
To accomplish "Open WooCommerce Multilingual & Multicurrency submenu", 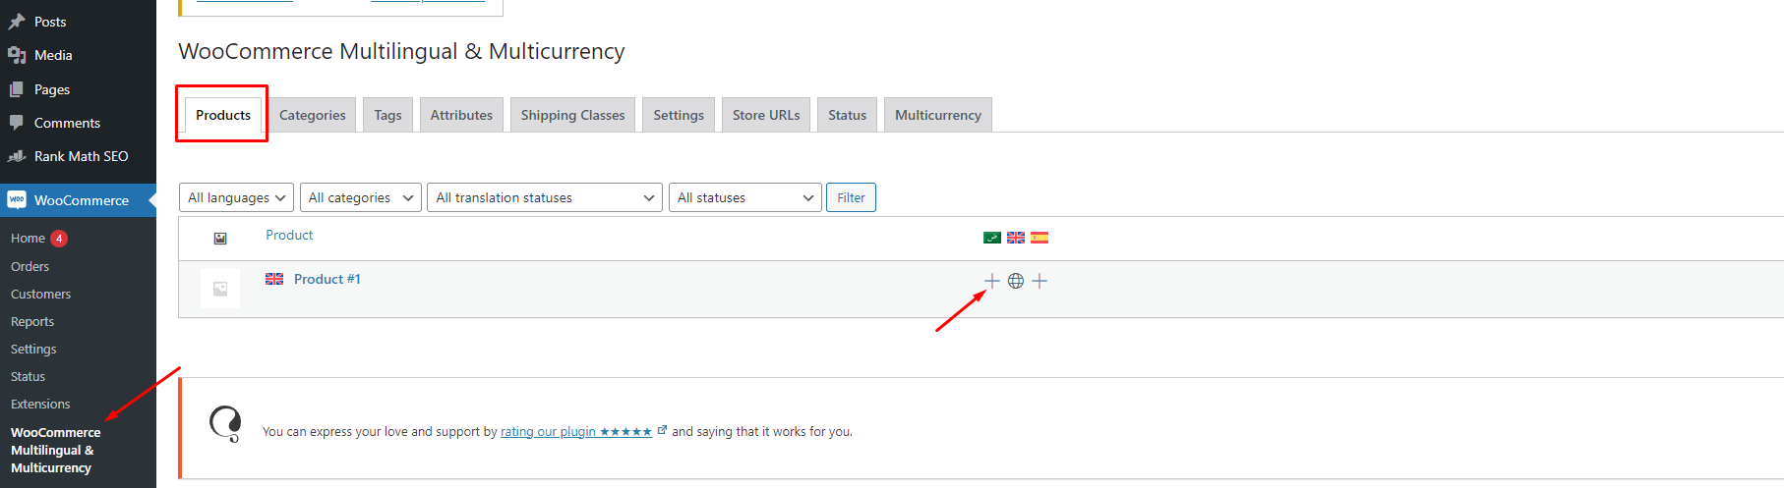I will pos(56,450).
